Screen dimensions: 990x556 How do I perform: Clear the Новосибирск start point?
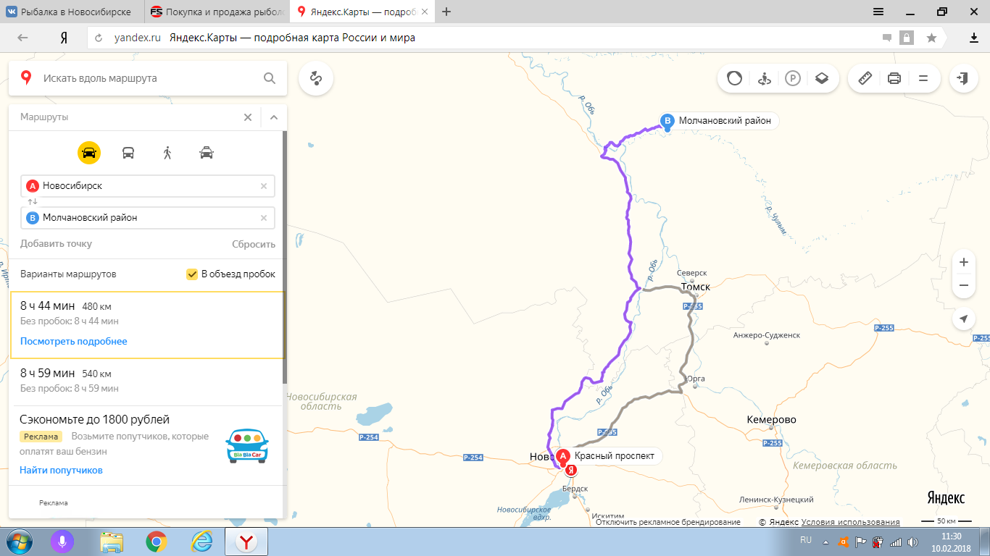[264, 186]
